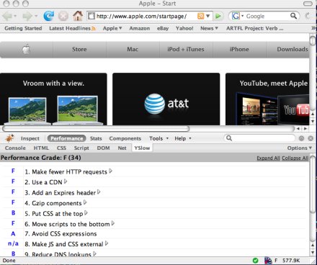
Task: Click the Stop loading icon
Action: [x=63, y=17]
